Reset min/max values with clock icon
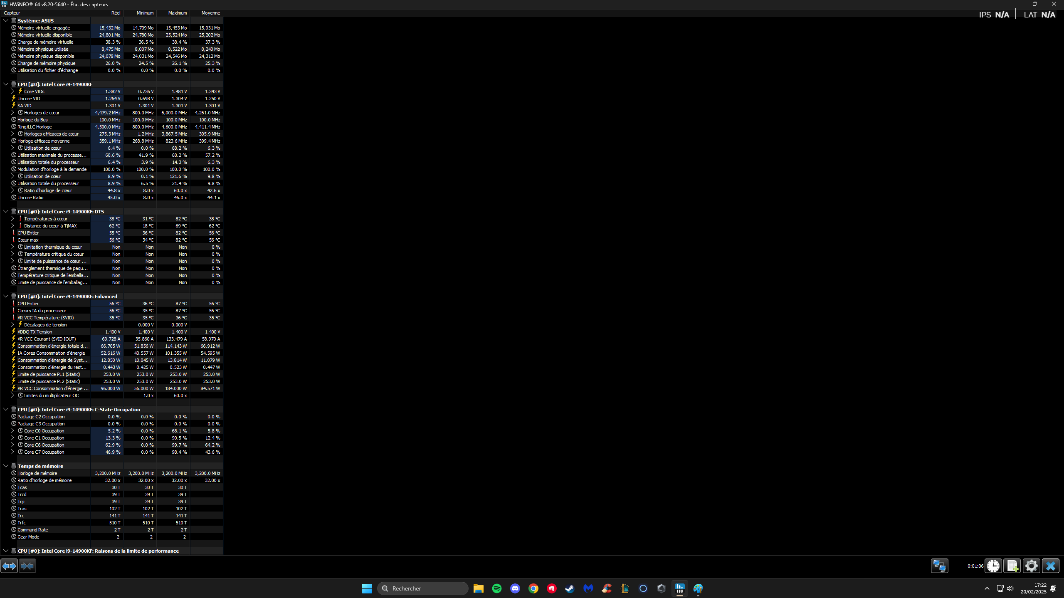Screen dimensions: 1064x598 coord(993,566)
